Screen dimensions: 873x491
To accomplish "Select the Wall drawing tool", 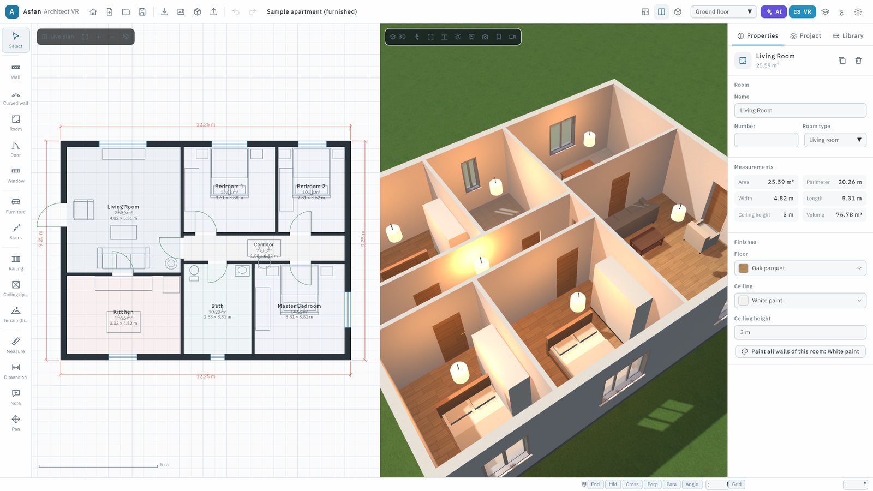I will (x=16, y=71).
